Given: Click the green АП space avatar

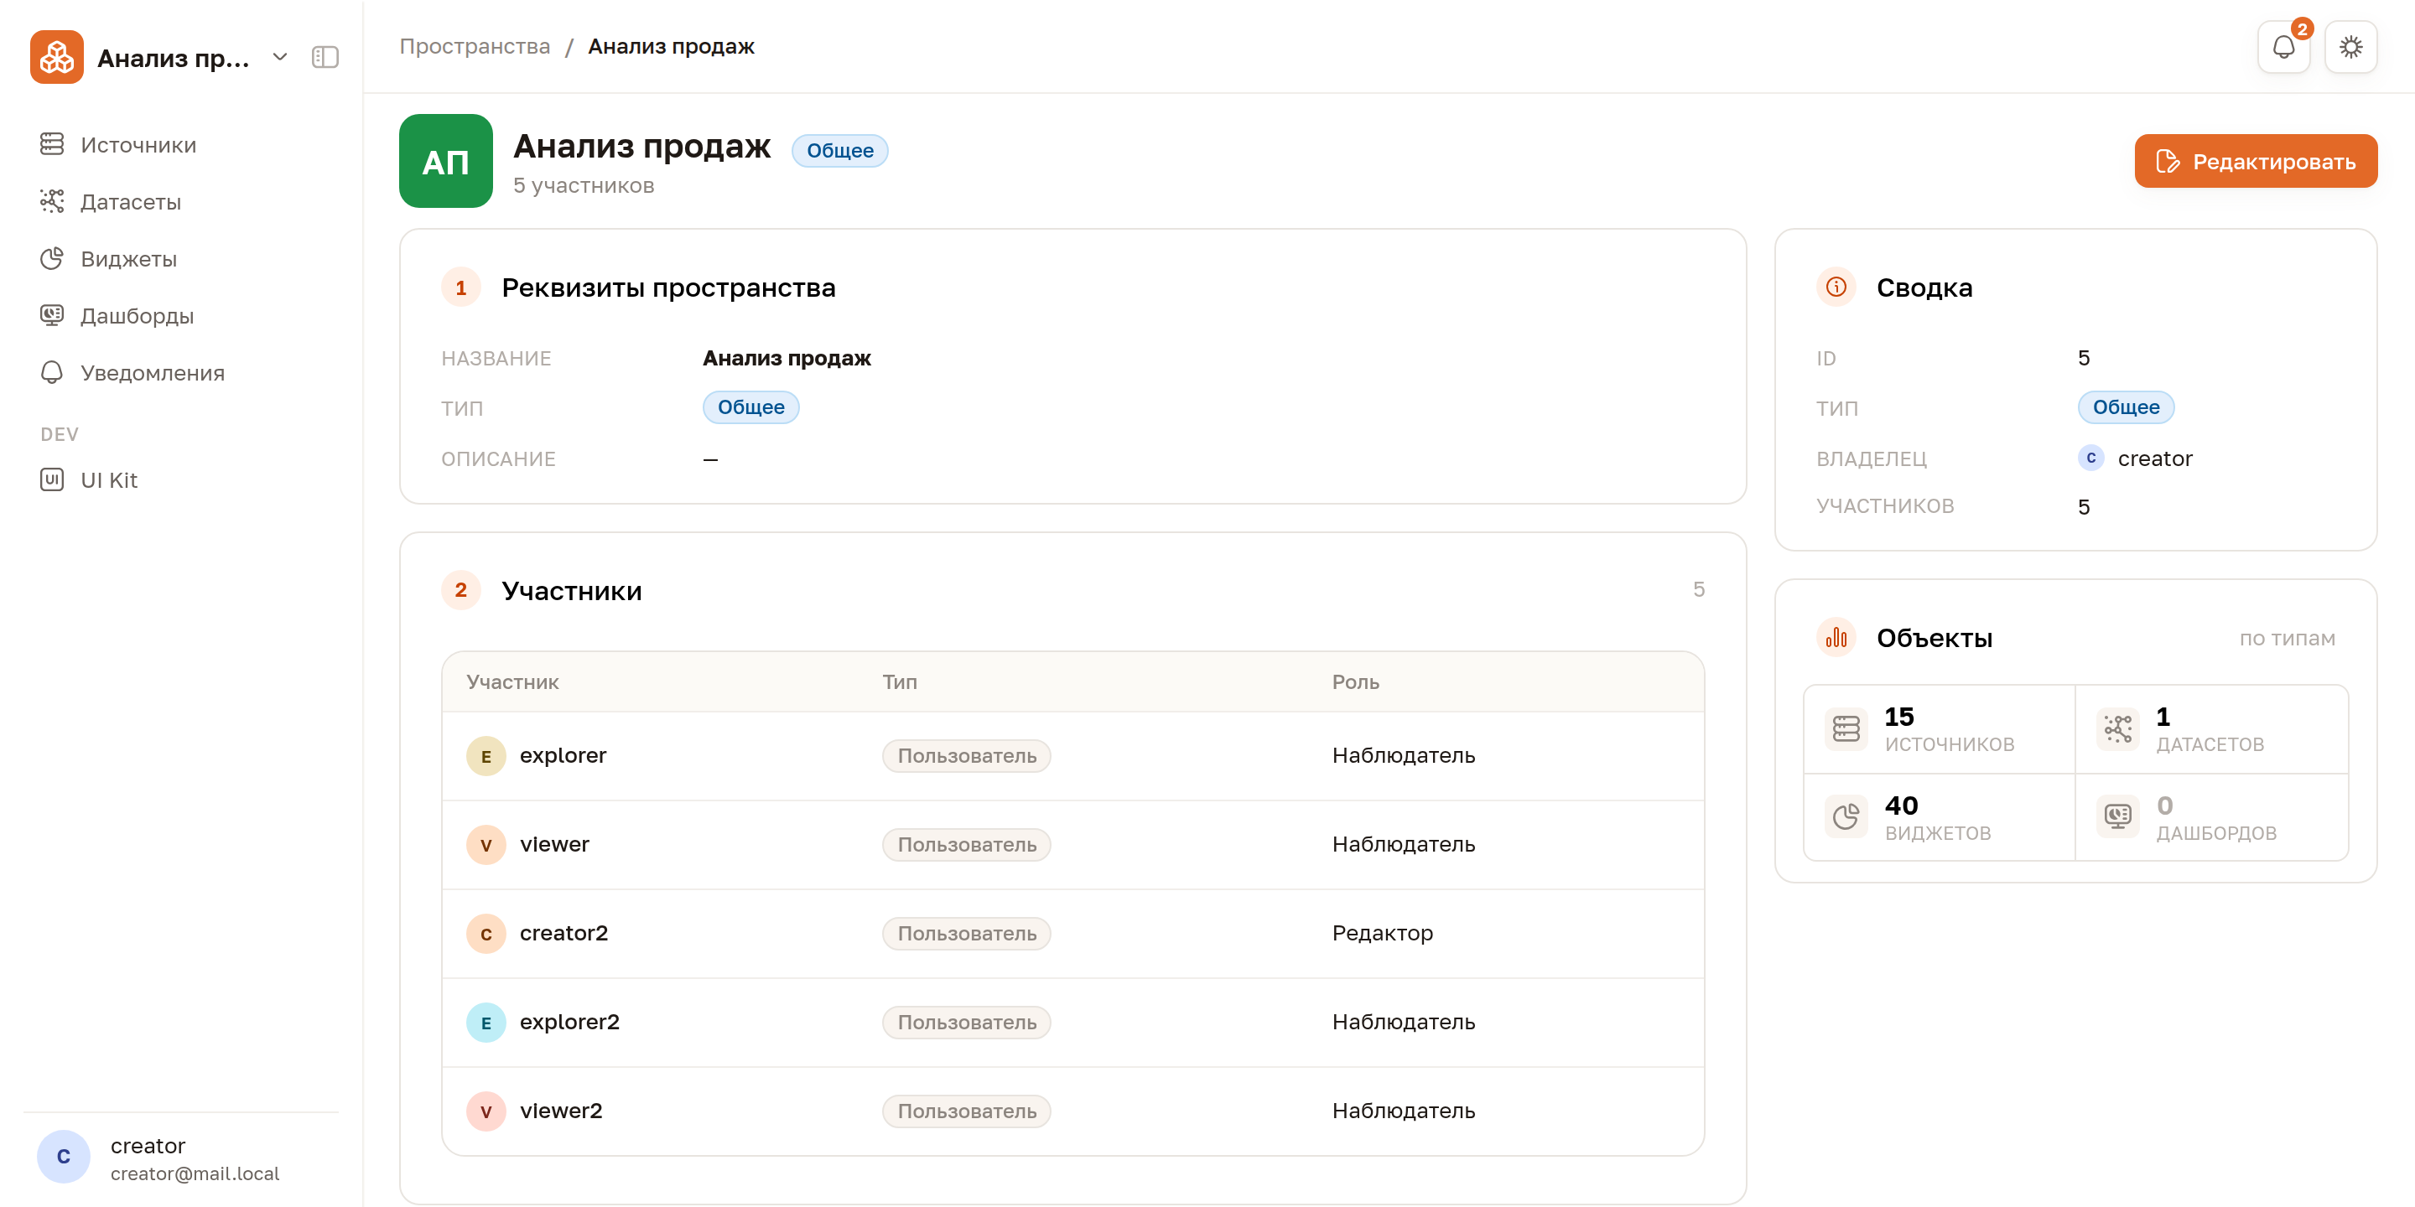Looking at the screenshot, I should click(x=446, y=161).
